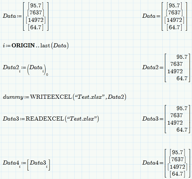
Task: Click the subscript 0 in Data2 definition
Action: tap(47, 75)
